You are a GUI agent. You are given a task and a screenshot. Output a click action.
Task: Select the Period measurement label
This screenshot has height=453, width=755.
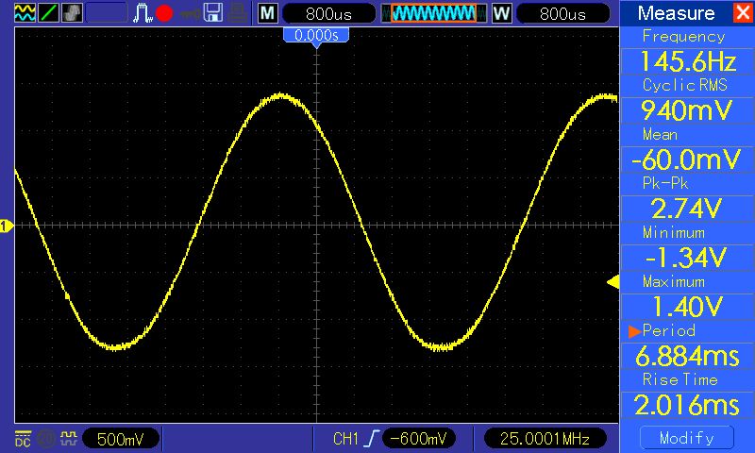point(669,330)
